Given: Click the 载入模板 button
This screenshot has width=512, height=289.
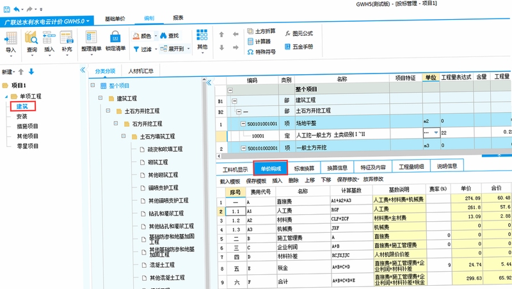Looking at the screenshot, I should click(x=230, y=182).
